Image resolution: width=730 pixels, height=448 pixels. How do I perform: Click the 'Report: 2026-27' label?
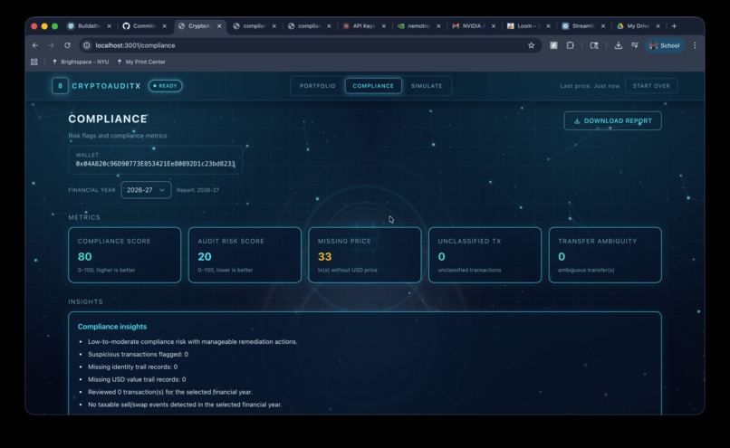click(x=197, y=190)
